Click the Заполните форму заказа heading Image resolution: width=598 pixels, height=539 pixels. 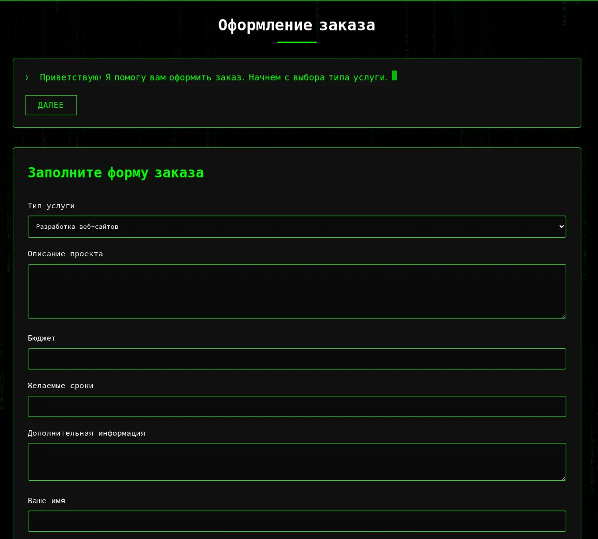tap(116, 173)
